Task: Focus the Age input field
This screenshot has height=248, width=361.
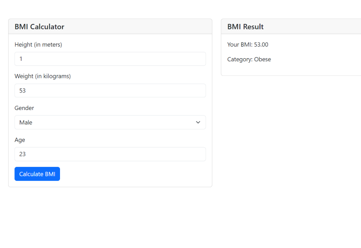Action: pyautogui.click(x=110, y=154)
